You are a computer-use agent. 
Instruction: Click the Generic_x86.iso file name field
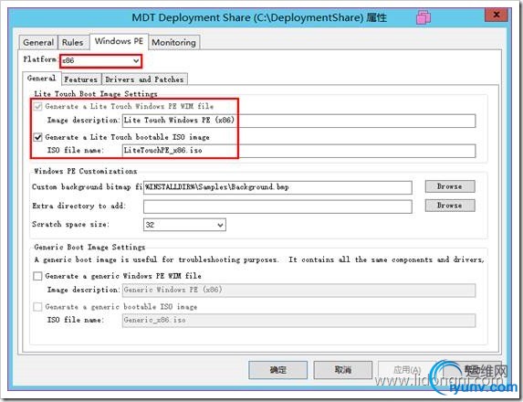[x=298, y=321]
